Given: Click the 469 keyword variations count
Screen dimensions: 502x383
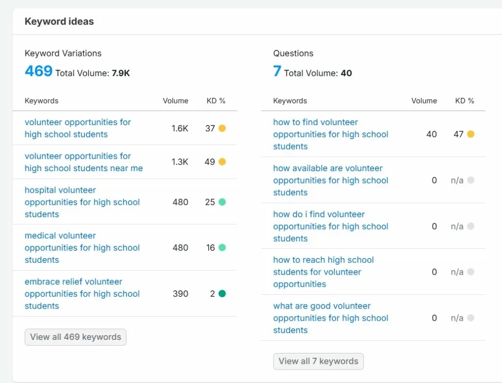Looking at the screenshot, I should click(x=38, y=71).
